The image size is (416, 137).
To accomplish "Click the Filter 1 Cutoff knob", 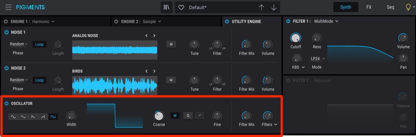I will click(295, 38).
